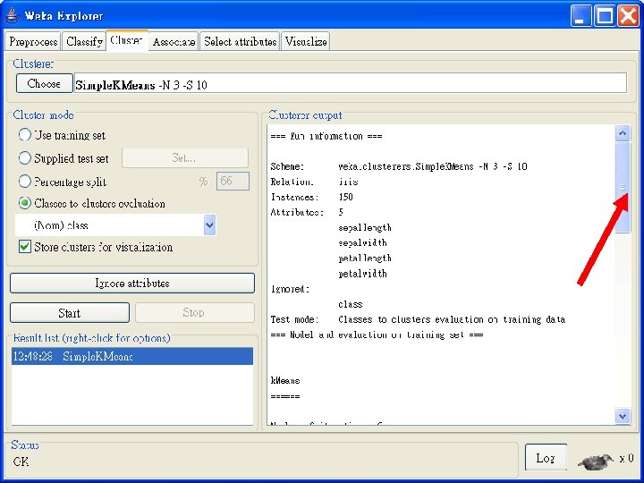Switch to the Classify tab
Viewport: 644px width, 483px height.
(x=84, y=41)
